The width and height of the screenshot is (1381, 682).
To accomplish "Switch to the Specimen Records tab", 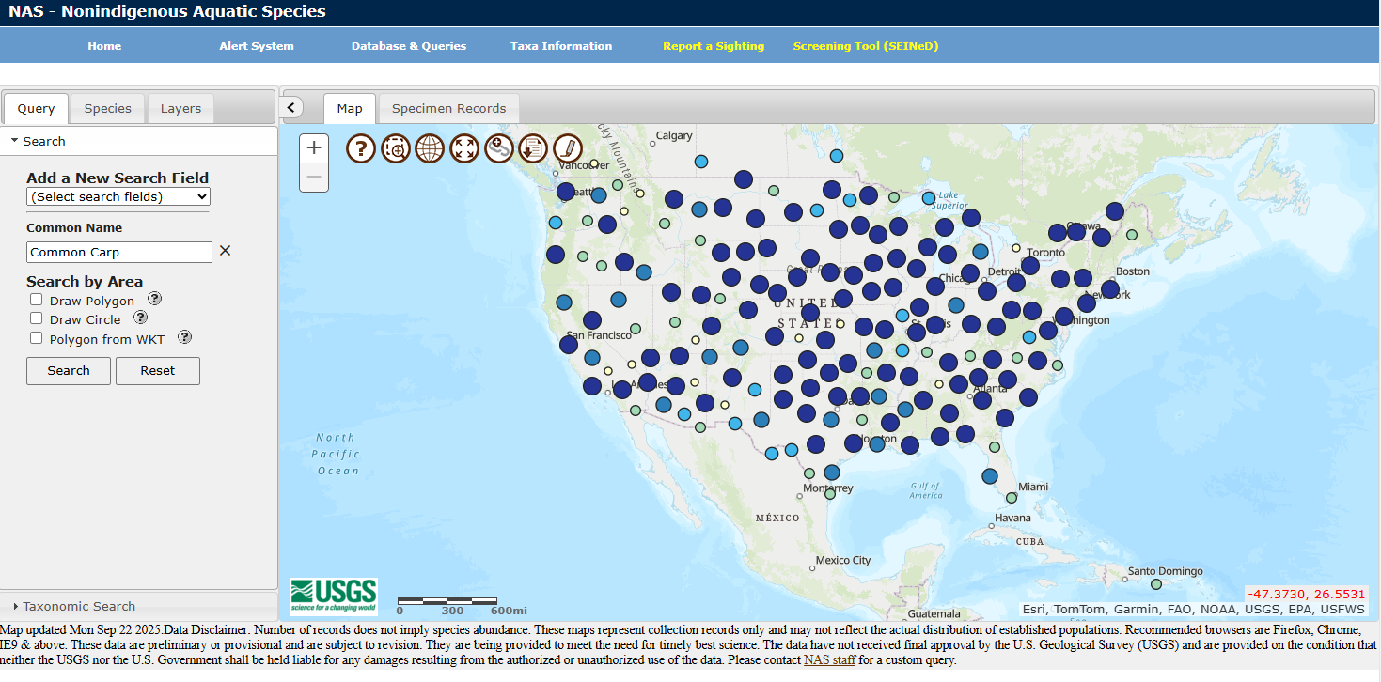I will click(448, 109).
